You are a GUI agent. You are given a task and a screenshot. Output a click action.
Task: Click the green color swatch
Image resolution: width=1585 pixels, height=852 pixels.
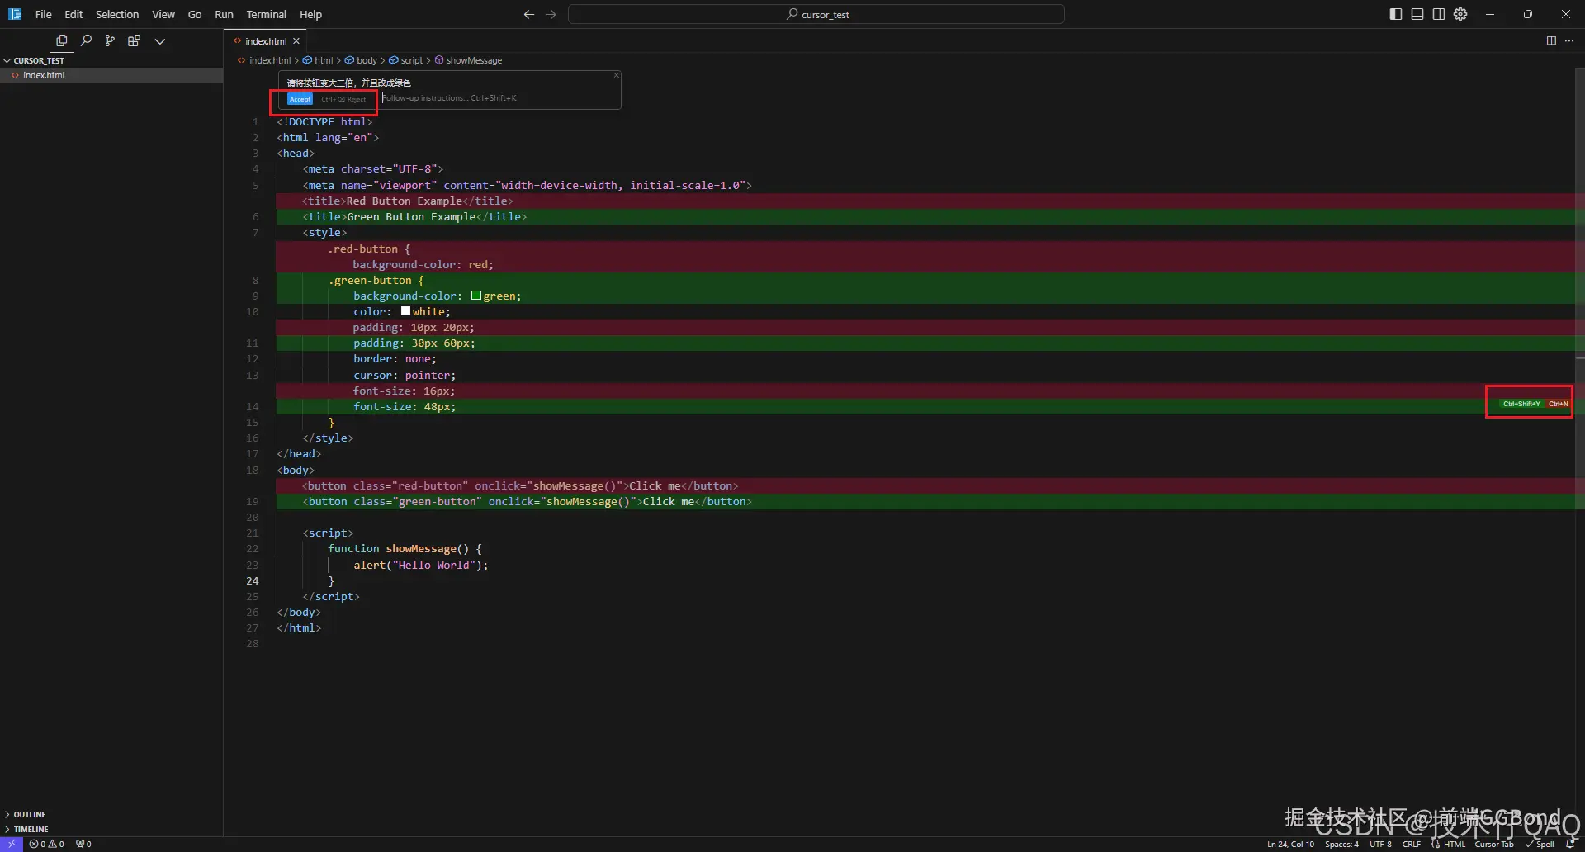click(x=476, y=296)
